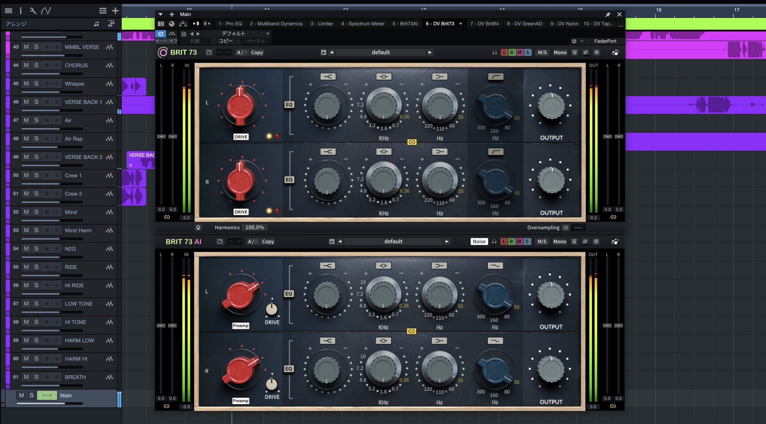Click the Main track volume fader
This screenshot has width=766, height=424.
pyautogui.click(x=49, y=403)
